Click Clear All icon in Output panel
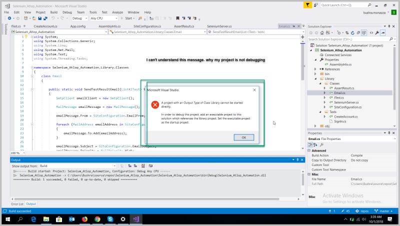This screenshot has width=400, height=226. pyautogui.click(x=143, y=166)
